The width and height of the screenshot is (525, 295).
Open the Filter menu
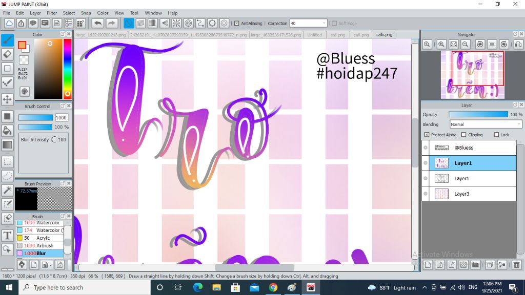click(x=52, y=13)
